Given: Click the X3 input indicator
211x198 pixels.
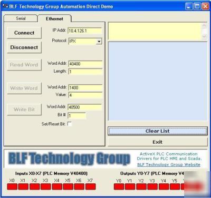Looking at the screenshot, I should [x=46, y=186].
